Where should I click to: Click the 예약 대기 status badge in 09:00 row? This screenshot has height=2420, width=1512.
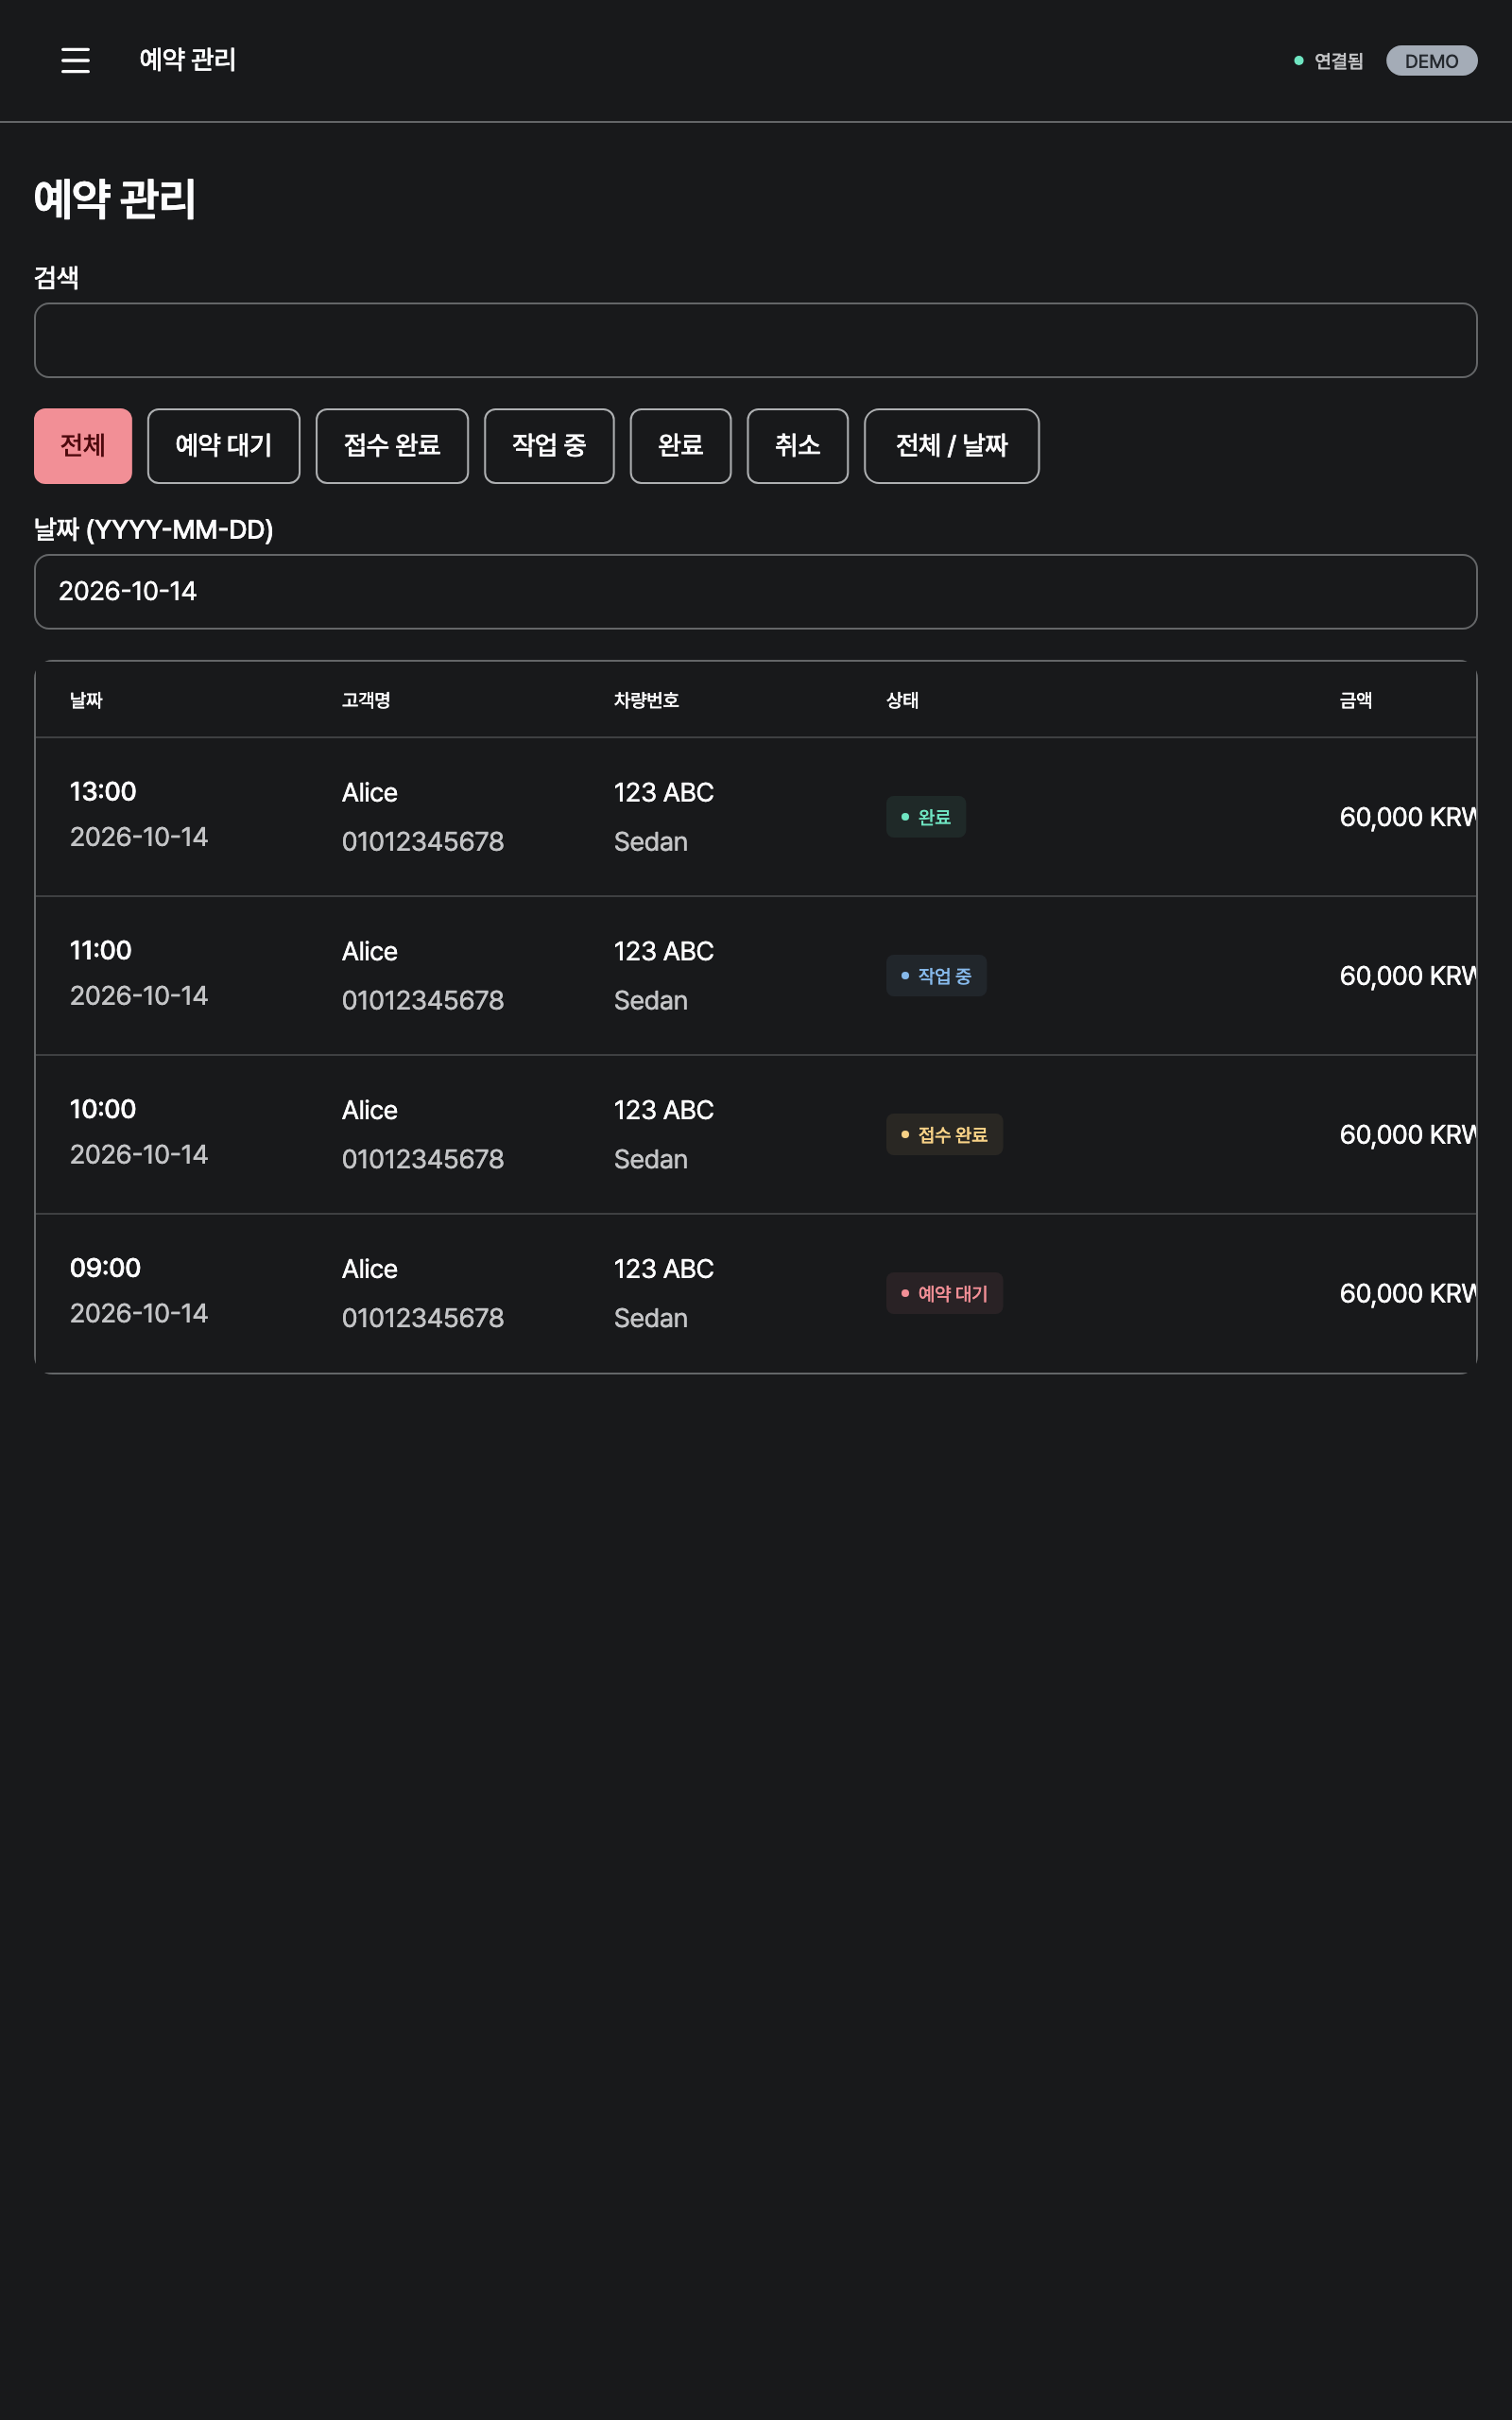point(944,1294)
